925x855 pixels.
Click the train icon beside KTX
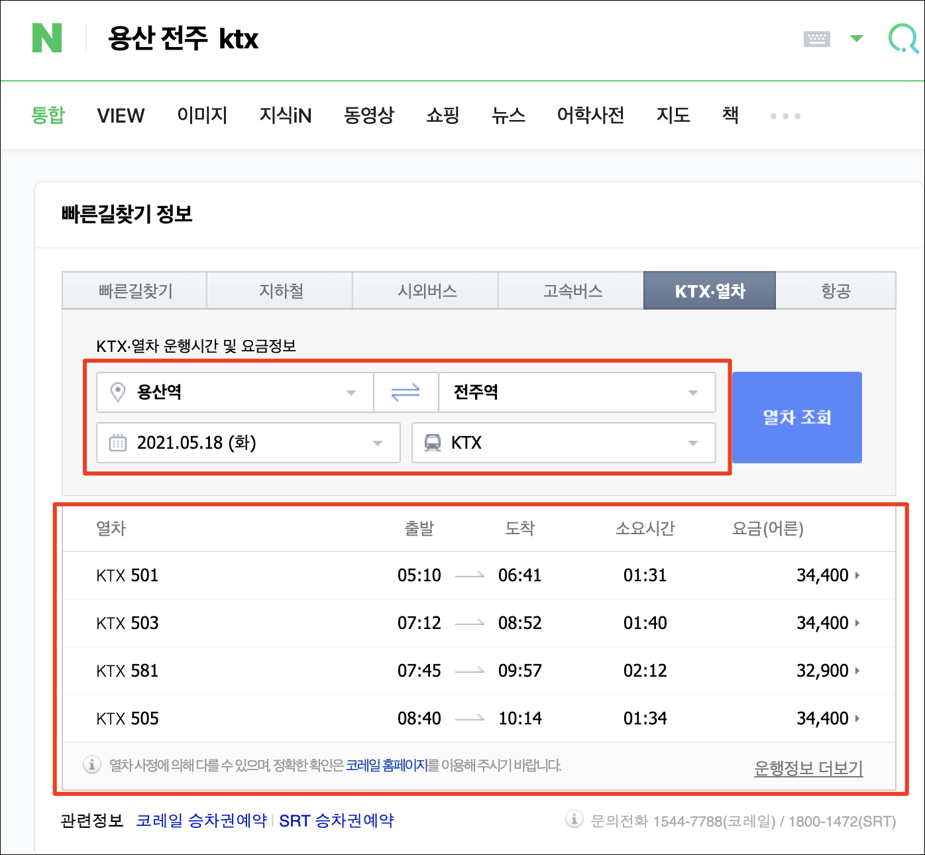pos(433,443)
